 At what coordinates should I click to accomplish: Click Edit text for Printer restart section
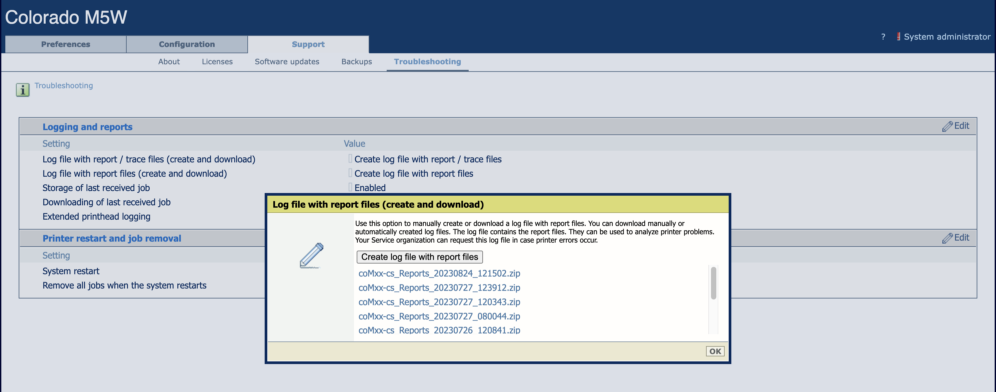[x=962, y=238]
